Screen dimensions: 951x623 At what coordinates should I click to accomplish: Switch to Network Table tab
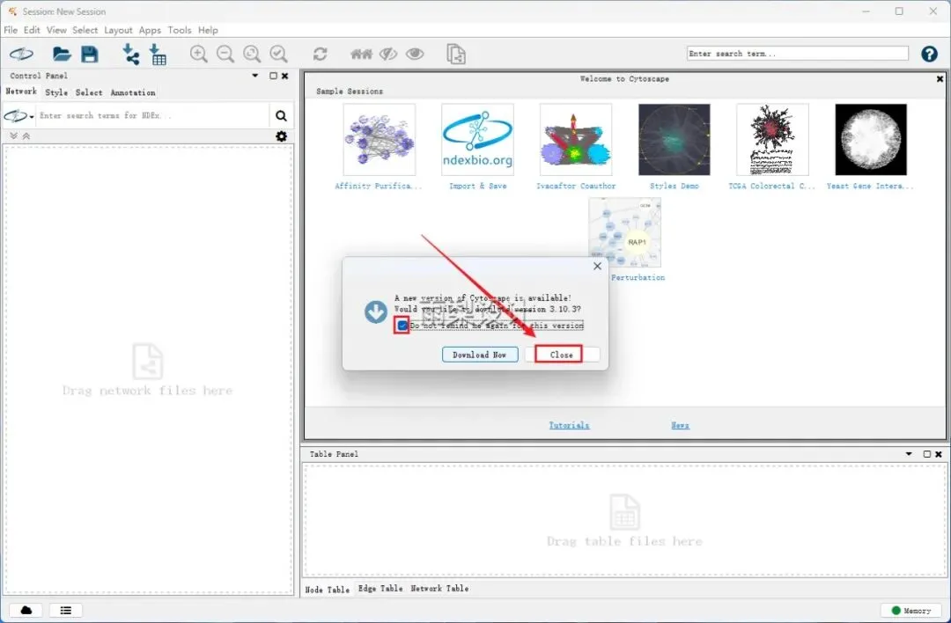point(439,589)
